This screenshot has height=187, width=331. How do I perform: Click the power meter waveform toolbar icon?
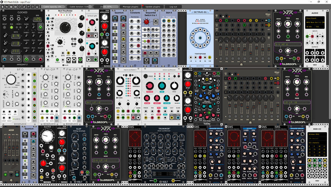tap(28, 7)
